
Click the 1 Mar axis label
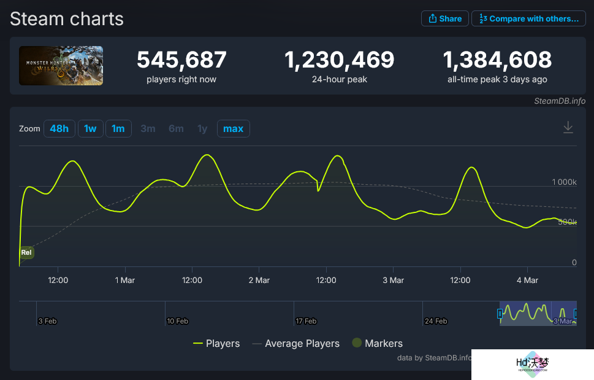125,281
